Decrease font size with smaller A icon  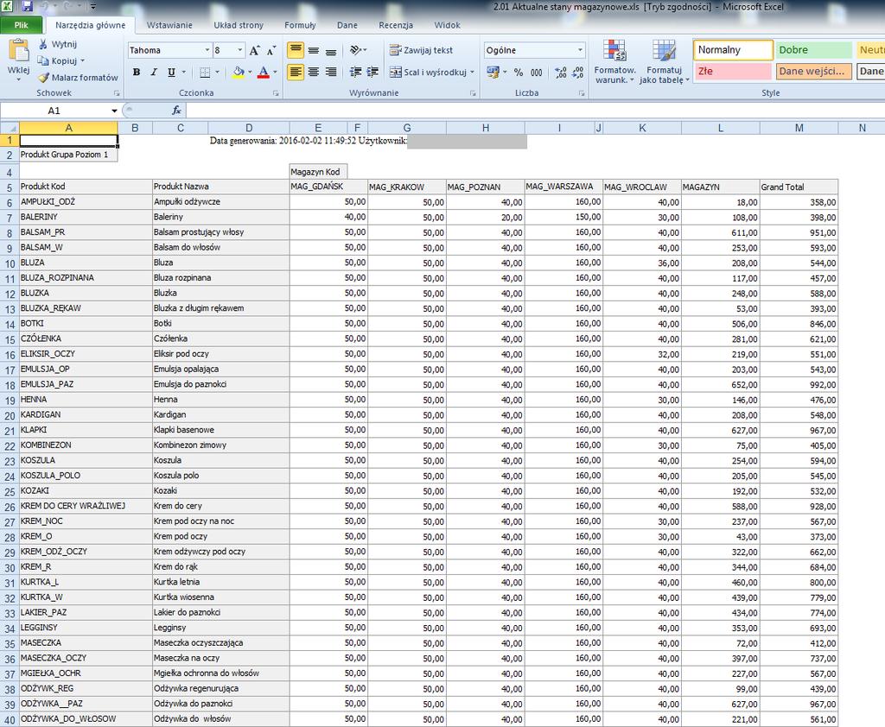pos(271,50)
